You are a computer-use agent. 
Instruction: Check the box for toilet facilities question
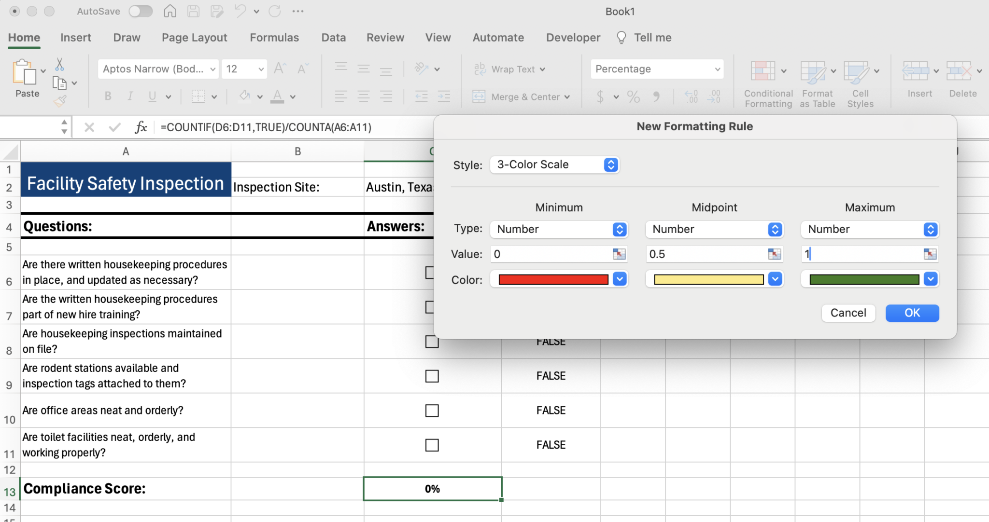point(432,445)
